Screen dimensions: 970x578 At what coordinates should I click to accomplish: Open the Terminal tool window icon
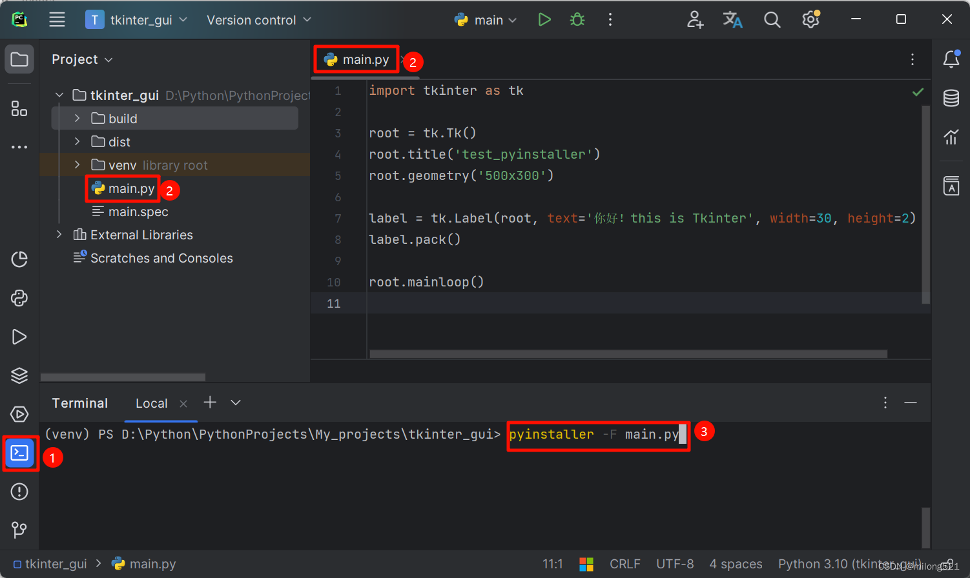[x=19, y=453]
